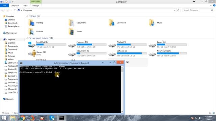The height and width of the screenshot is (121, 216).
Task: Select Drive Tools contextual tab header
Action: [x=36, y=2]
